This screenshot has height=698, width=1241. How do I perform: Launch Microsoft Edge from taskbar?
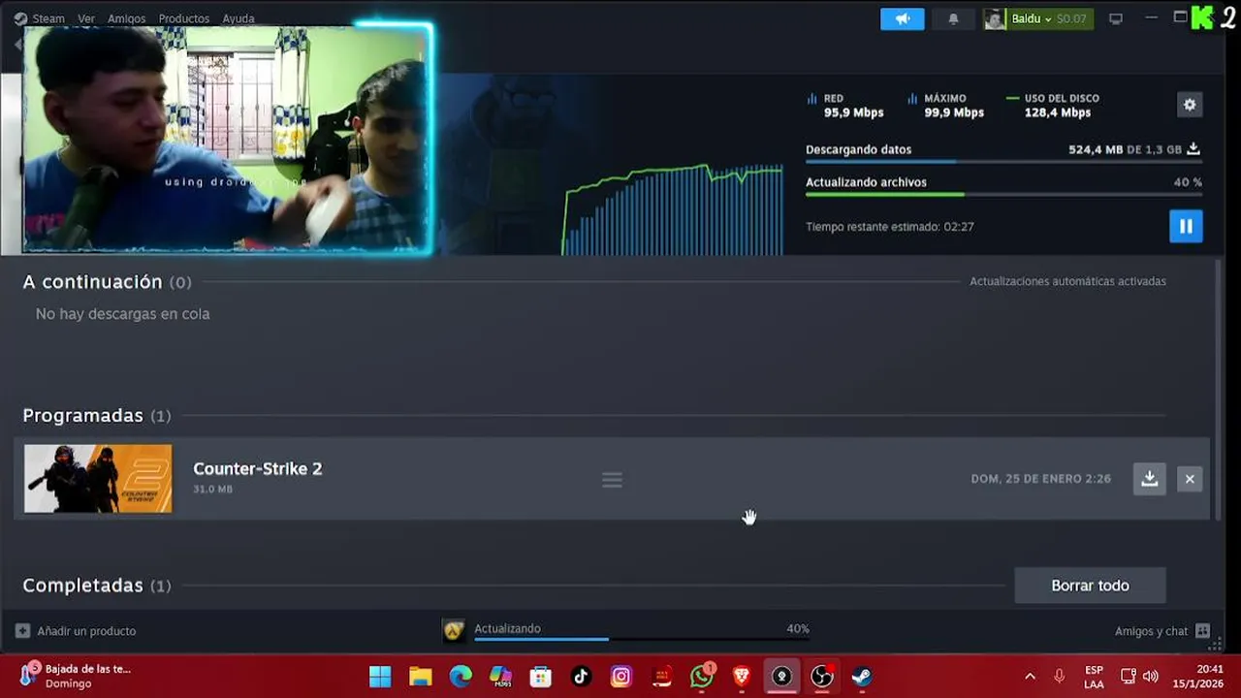coord(461,676)
